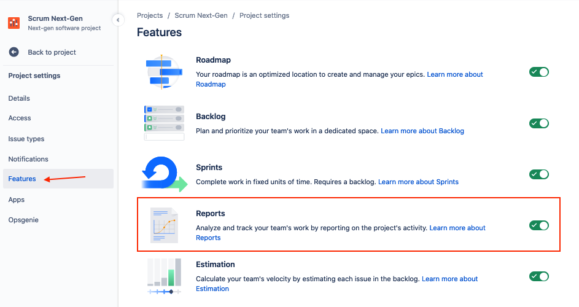Collapse the sidebar with the chevron button
The image size is (579, 307).
118,20
